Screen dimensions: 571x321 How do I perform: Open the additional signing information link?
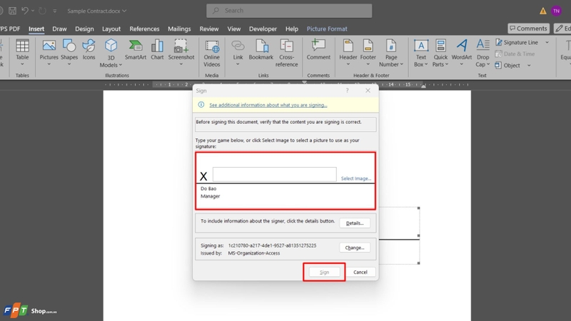(x=268, y=105)
